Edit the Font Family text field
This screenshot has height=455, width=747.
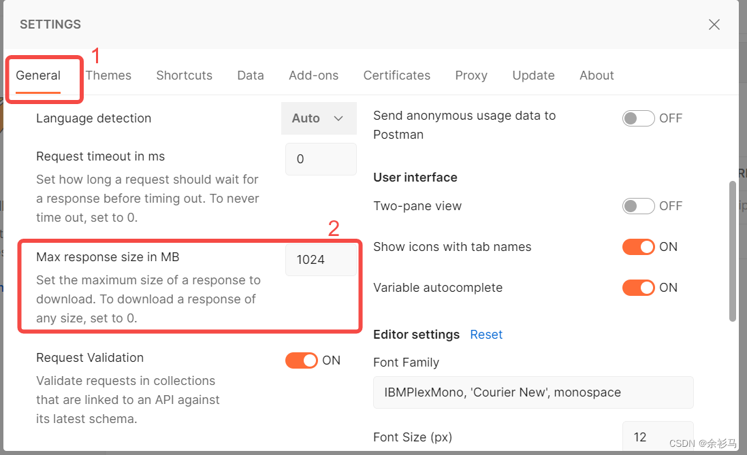pyautogui.click(x=533, y=392)
